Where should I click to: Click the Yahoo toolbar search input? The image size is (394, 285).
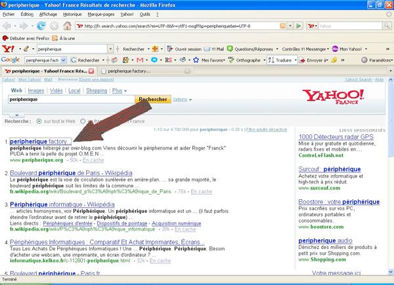click(72, 49)
